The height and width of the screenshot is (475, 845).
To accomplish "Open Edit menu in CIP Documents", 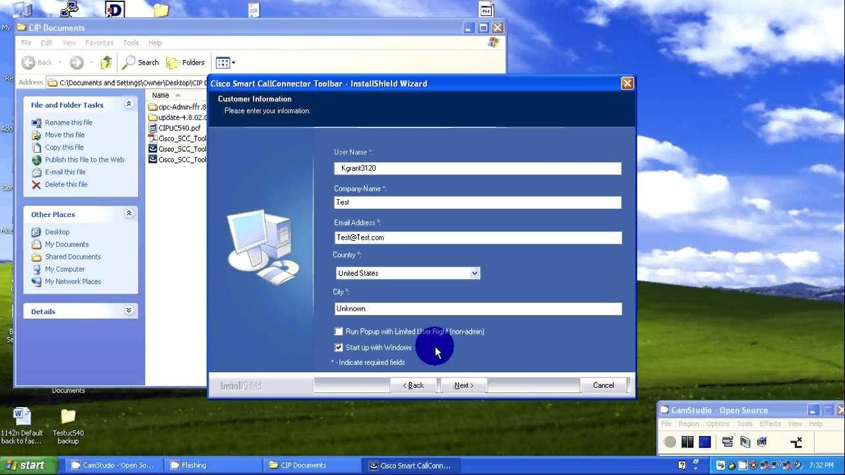I will [46, 43].
